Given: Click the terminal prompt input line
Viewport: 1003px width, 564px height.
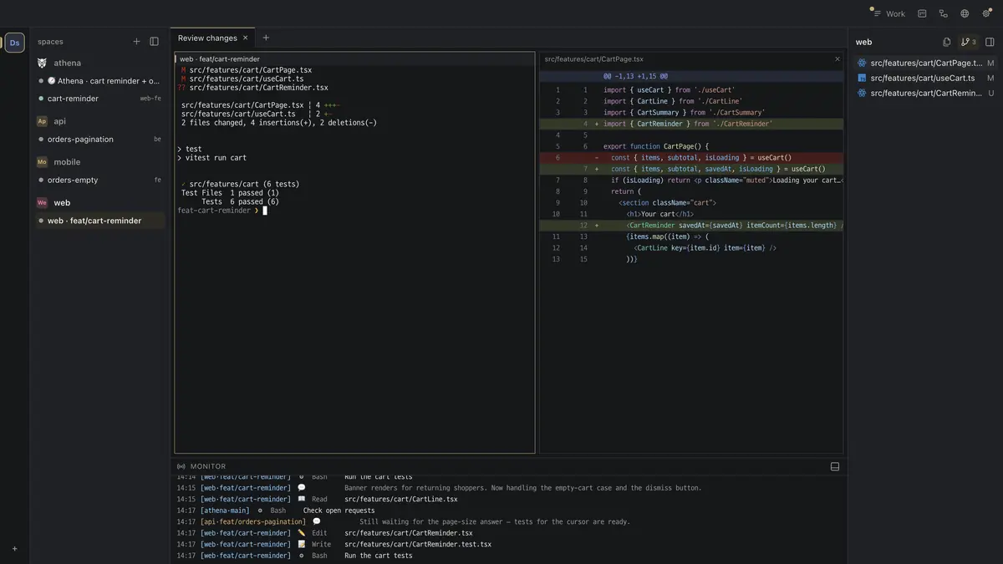Looking at the screenshot, I should pyautogui.click(x=222, y=211).
